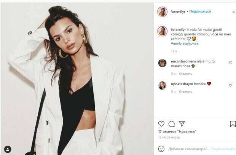Open updateshaym's avatar

(x=162, y=86)
